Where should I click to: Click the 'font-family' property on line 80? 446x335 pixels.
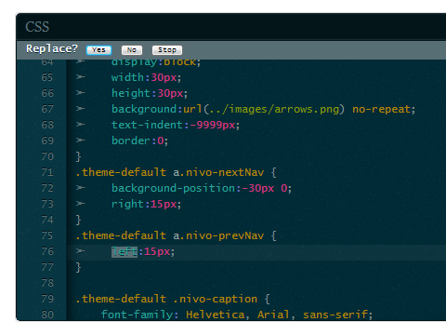(x=138, y=315)
